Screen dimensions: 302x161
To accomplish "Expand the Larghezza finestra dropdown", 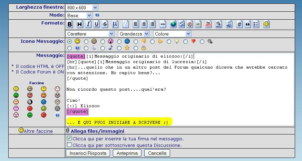I will [82, 7].
